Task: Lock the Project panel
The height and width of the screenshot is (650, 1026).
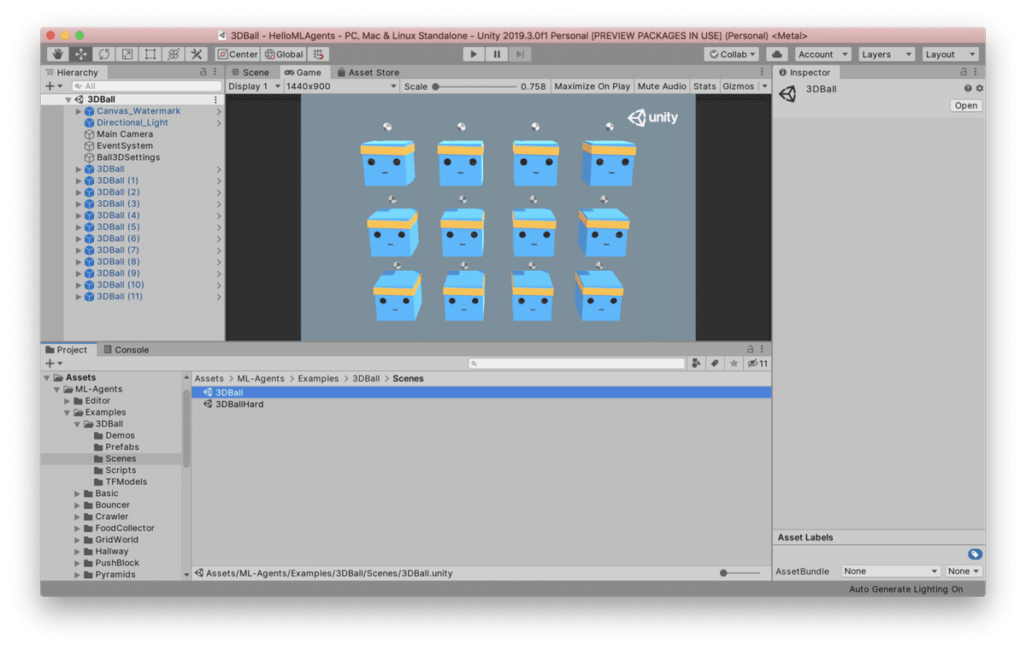Action: (750, 349)
